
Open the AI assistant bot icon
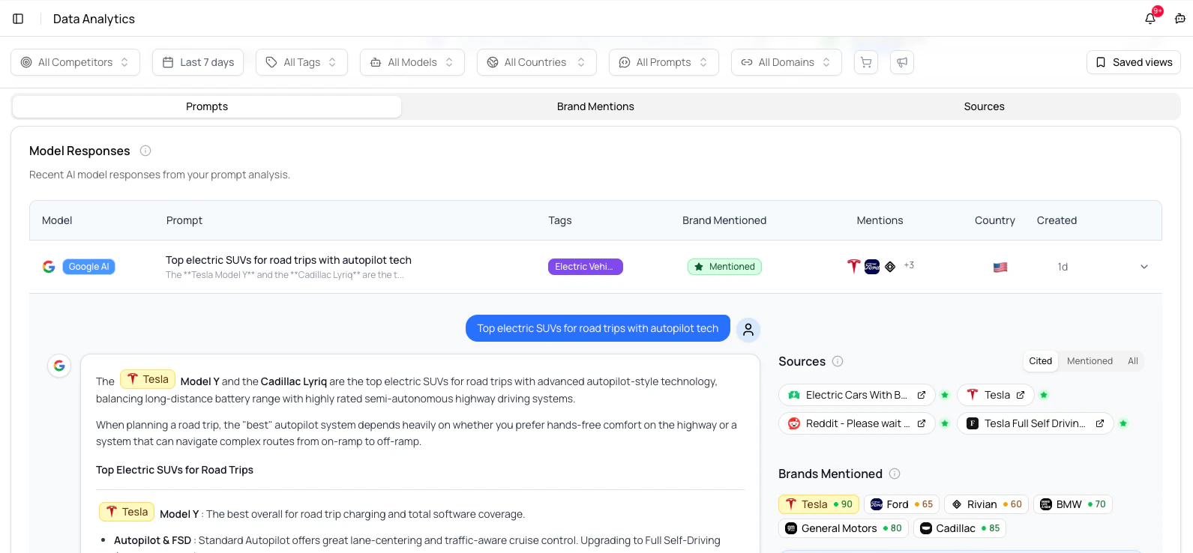pos(1180,19)
